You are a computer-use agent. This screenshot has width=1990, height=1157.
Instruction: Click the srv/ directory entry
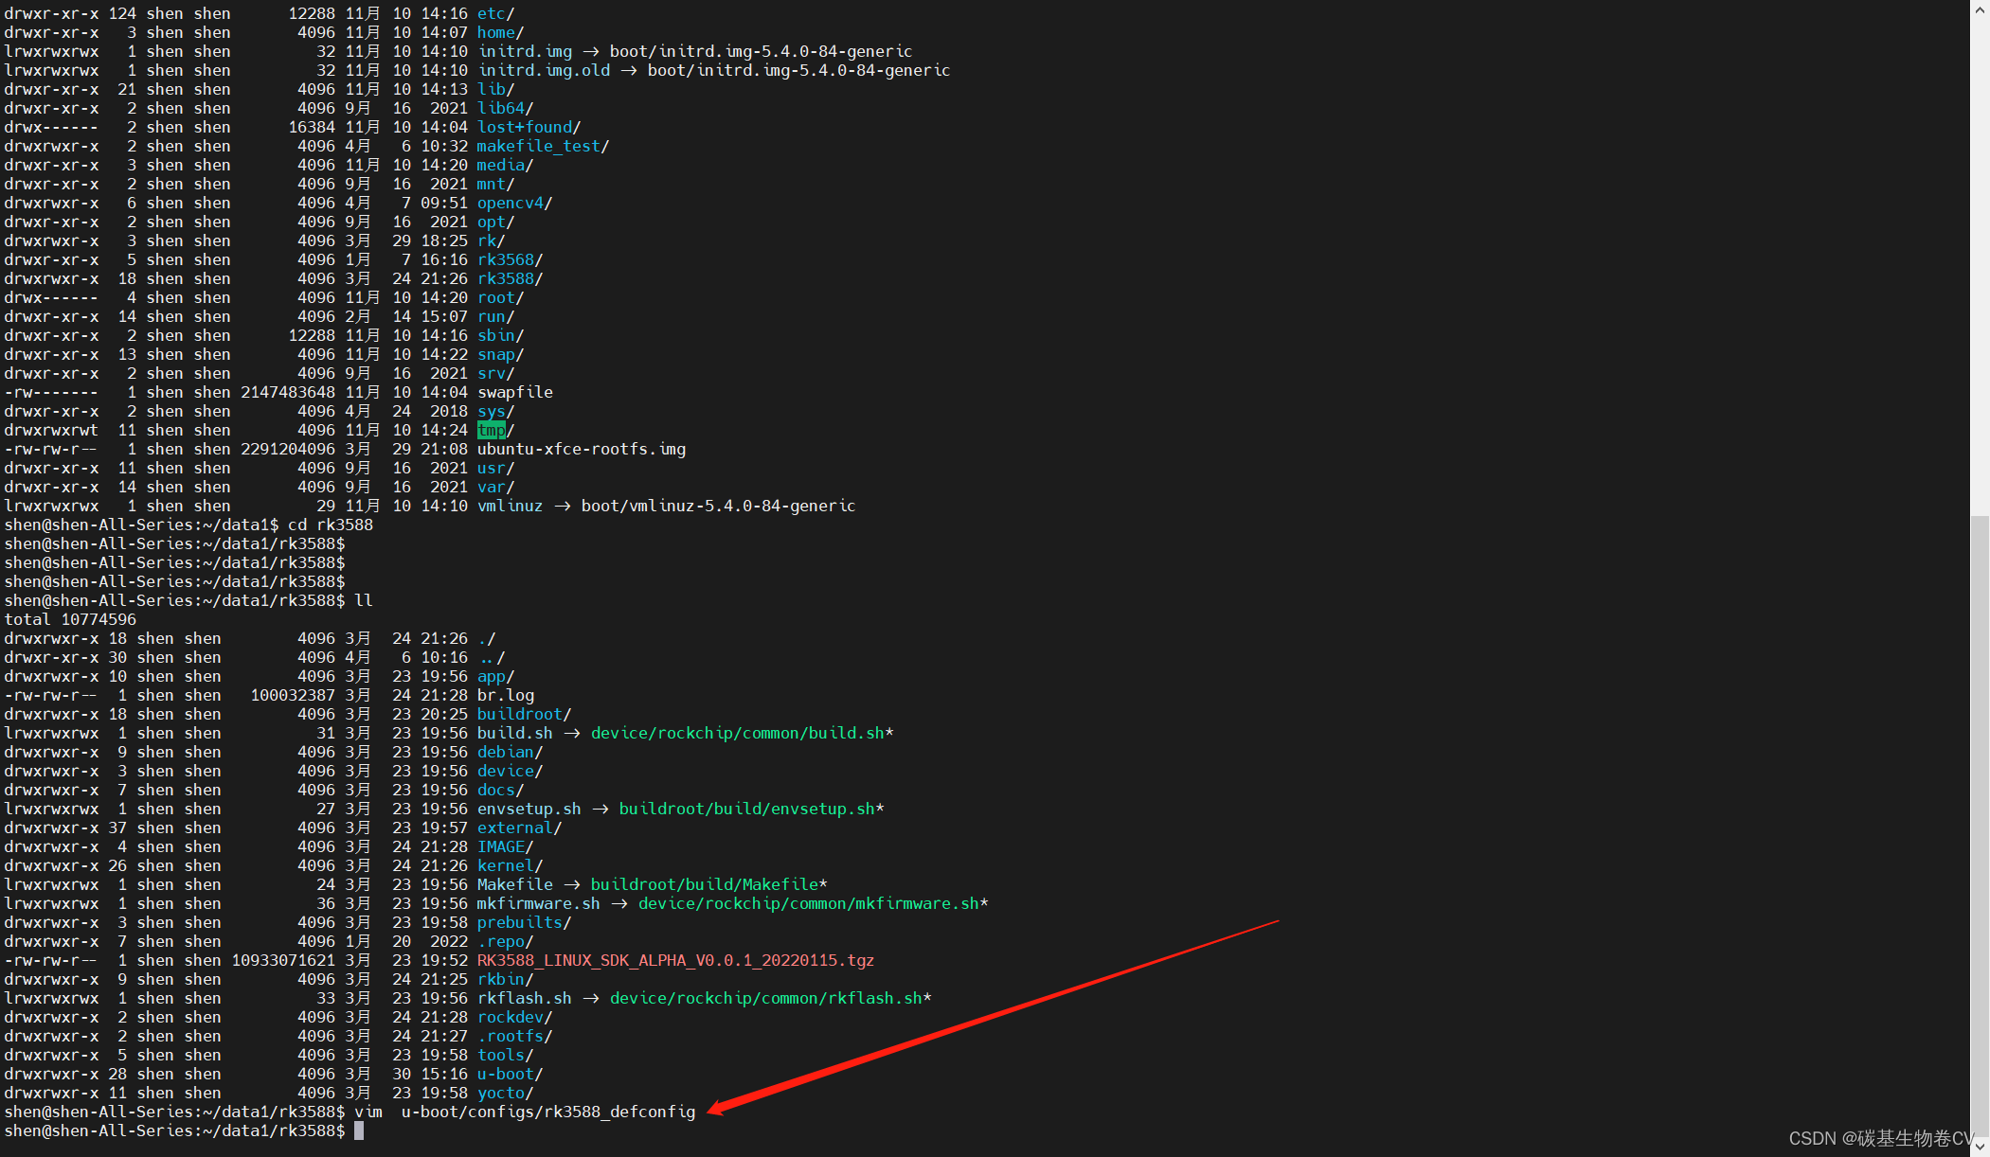click(496, 373)
